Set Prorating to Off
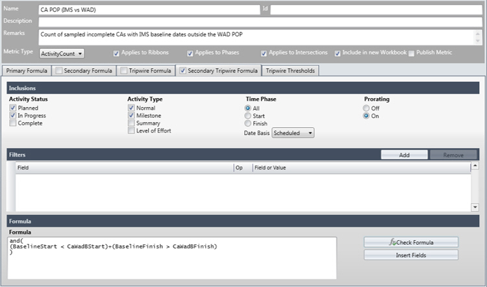This screenshot has height=287, width=487. (367, 108)
